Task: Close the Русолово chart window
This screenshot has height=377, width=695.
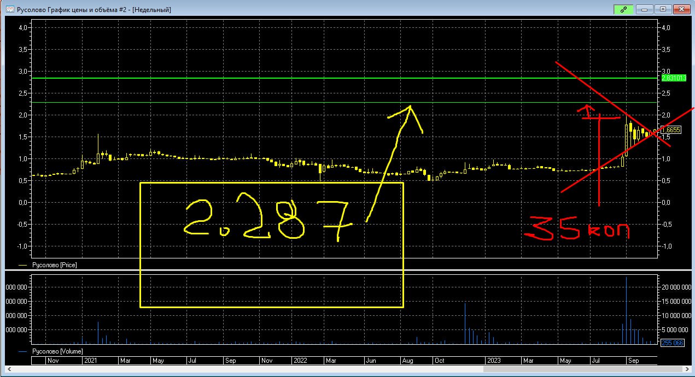Action: [681, 9]
